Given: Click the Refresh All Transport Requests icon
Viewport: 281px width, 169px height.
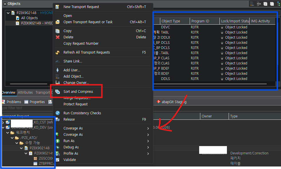Looking at the screenshot, I should (58, 52).
